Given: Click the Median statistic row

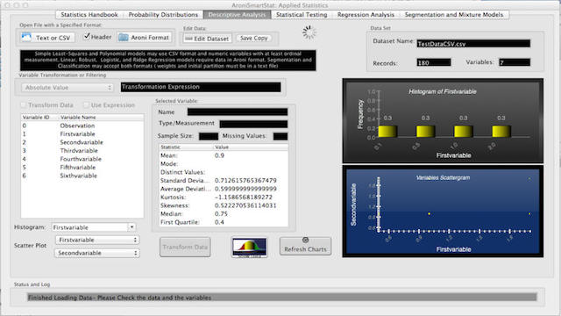Looking at the screenshot, I should click(224, 214).
